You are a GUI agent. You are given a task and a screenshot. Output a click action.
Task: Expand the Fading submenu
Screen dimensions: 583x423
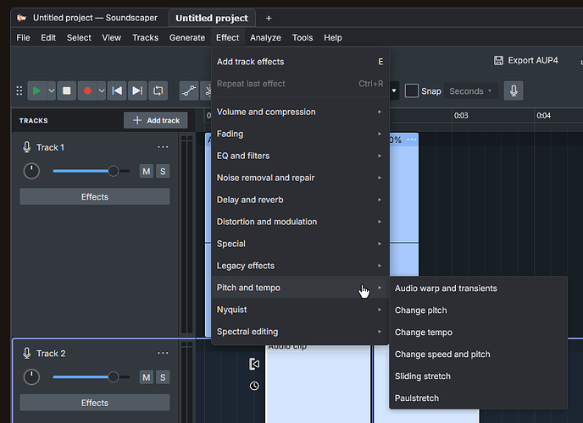(x=300, y=134)
